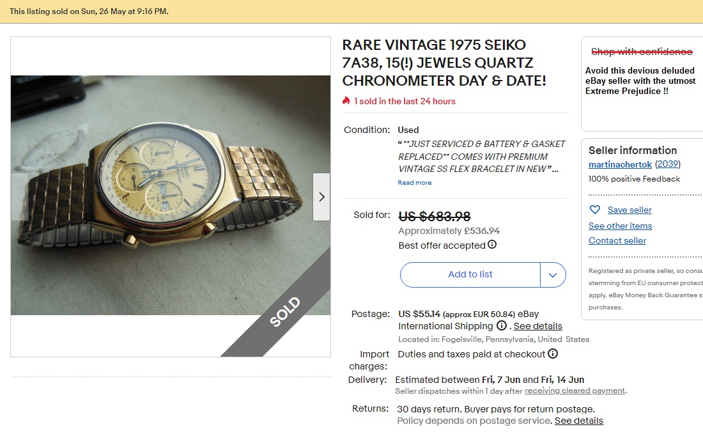Click See details next to postage
The image size is (703, 443).
[538, 326]
